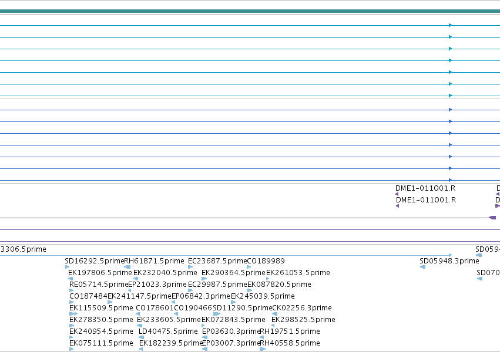The height and width of the screenshot is (352, 500).
Task: Click the thick teal bar at top
Action: point(250,12)
